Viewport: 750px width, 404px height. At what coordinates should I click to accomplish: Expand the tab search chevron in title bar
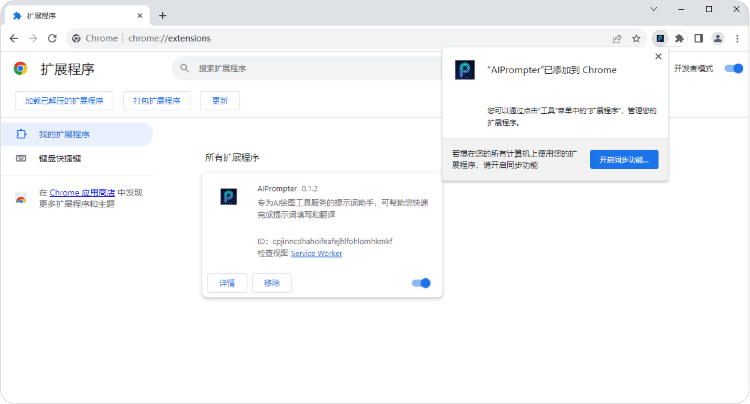[653, 9]
